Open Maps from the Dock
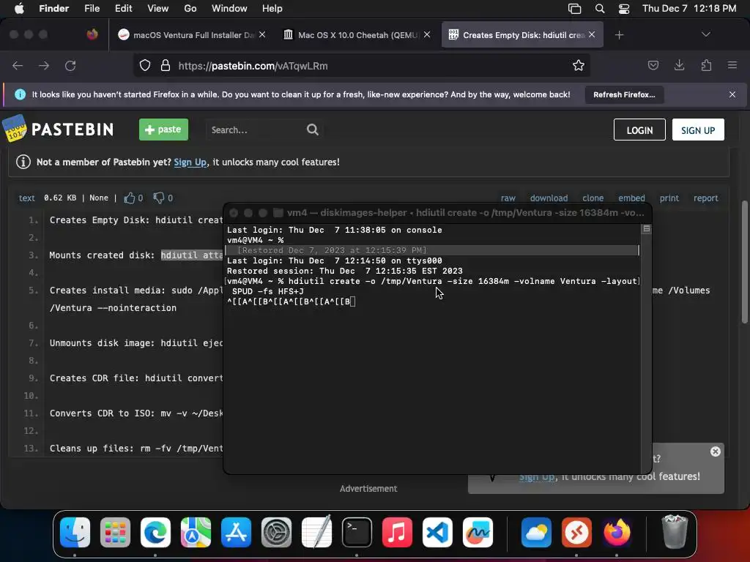The width and height of the screenshot is (750, 562). click(196, 533)
